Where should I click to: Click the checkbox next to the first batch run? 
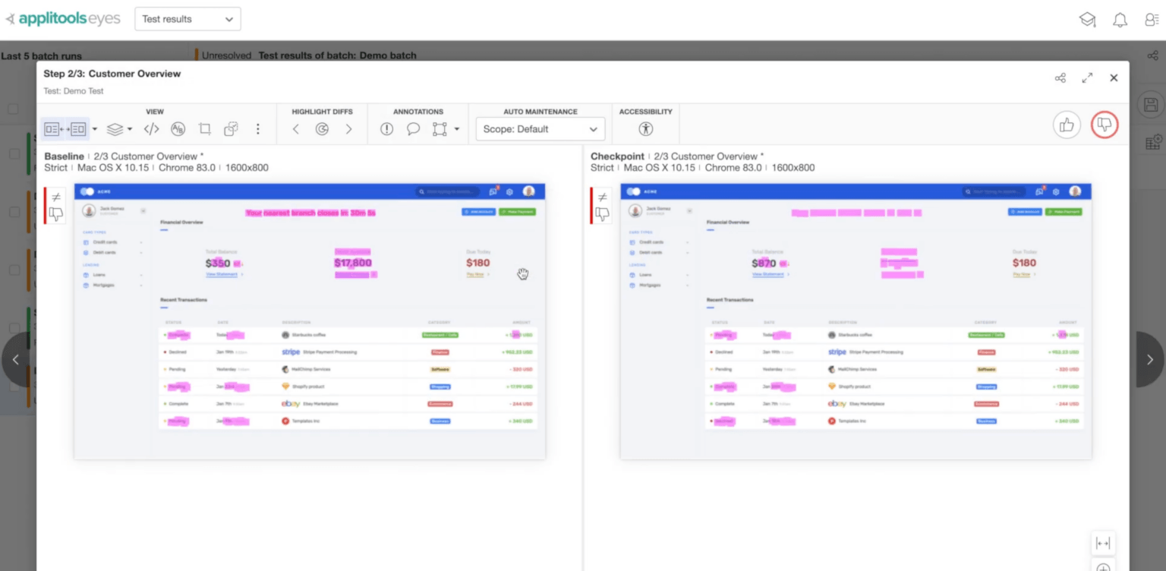point(12,109)
